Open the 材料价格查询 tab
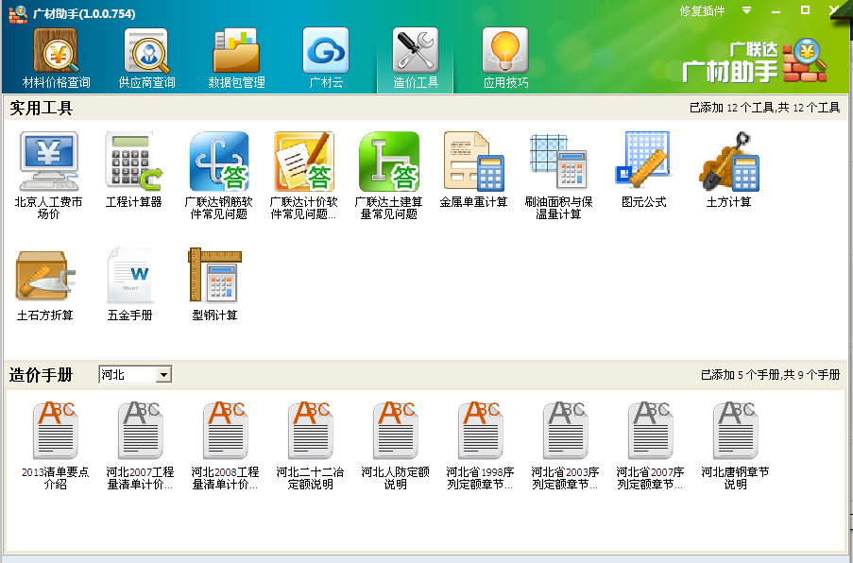Viewport: 853px width, 563px height. click(56, 59)
